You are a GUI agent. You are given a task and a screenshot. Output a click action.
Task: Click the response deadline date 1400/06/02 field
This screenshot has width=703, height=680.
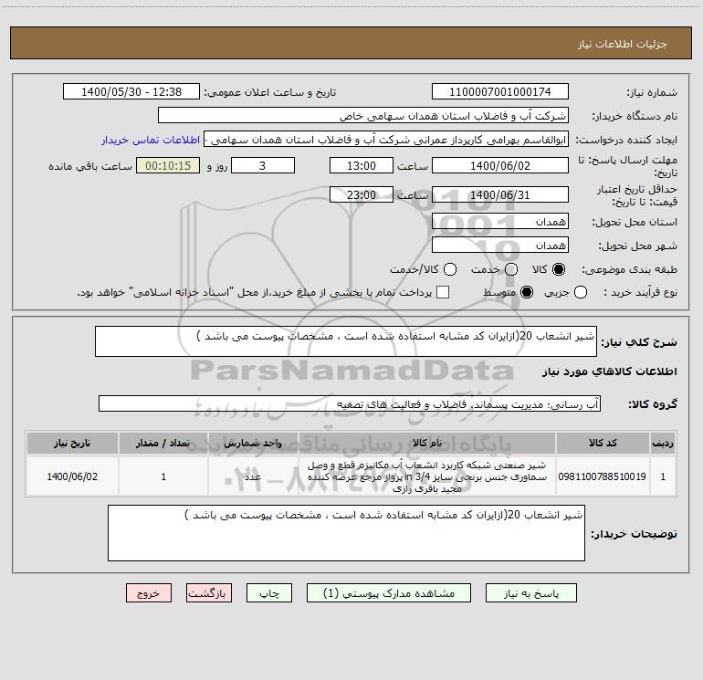(x=500, y=165)
